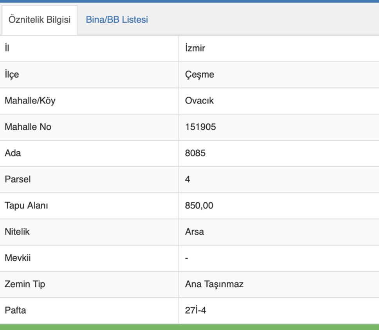Screen dimensions: 379x330
Task: Click the Zemin Tip label
Action: [x=25, y=284]
